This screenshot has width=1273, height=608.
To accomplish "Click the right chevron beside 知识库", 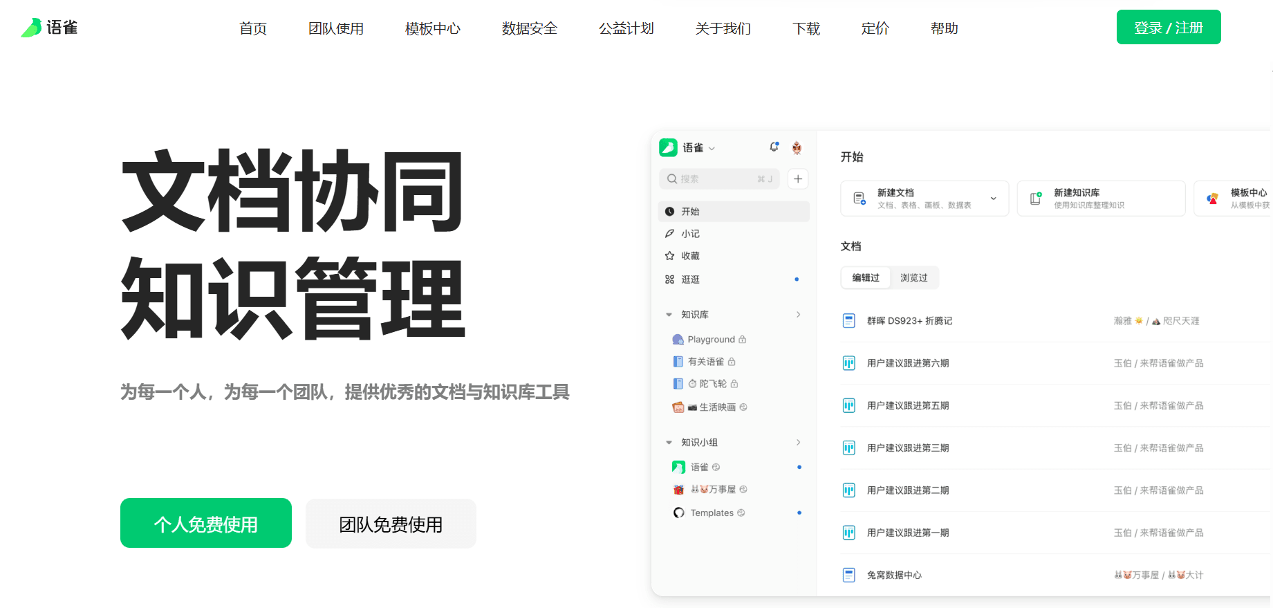I will click(x=799, y=315).
